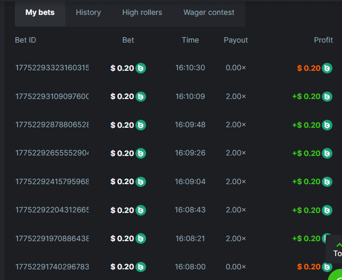Click bet coin icon in 16:09:48 row

coord(141,125)
